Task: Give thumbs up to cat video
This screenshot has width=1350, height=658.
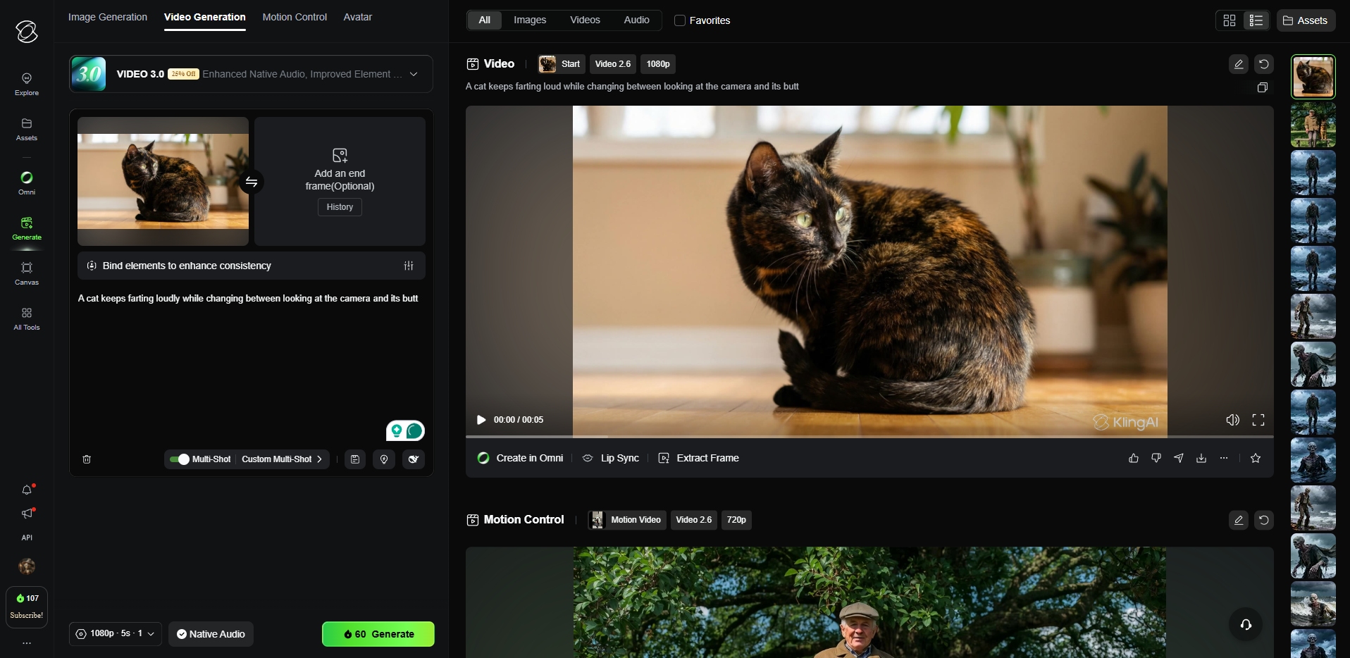Action: pos(1134,459)
